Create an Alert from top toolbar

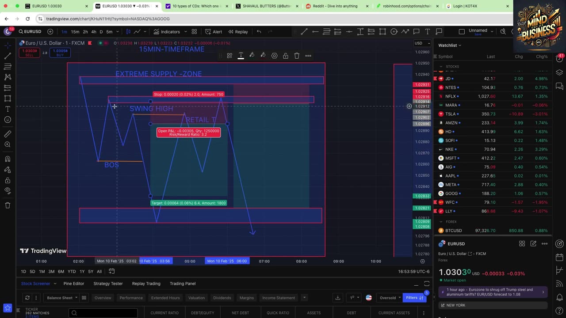214,32
